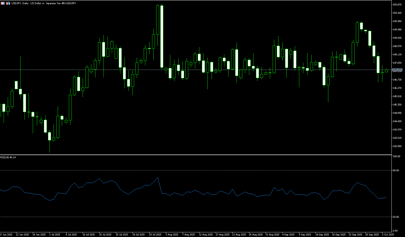405x237 pixels.
Task: Click the RSI 80.00 level label
Action: point(396,170)
